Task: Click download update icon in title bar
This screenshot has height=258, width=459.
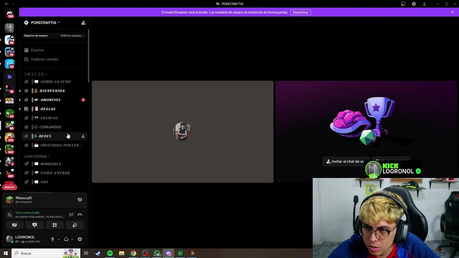Action: (x=424, y=4)
